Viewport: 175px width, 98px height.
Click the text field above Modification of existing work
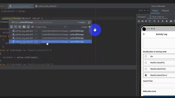(x=159, y=43)
